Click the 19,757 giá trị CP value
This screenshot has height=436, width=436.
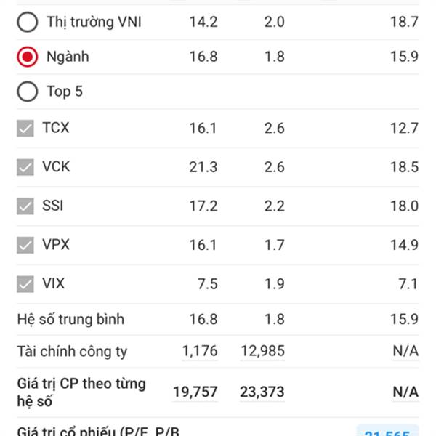(x=195, y=392)
